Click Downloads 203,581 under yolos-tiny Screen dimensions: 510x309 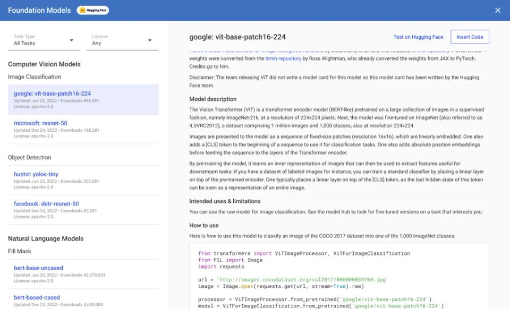(80, 181)
